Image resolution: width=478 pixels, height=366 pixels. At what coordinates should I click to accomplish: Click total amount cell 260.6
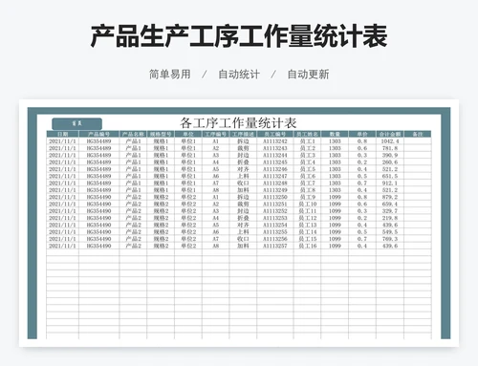tap(390, 162)
